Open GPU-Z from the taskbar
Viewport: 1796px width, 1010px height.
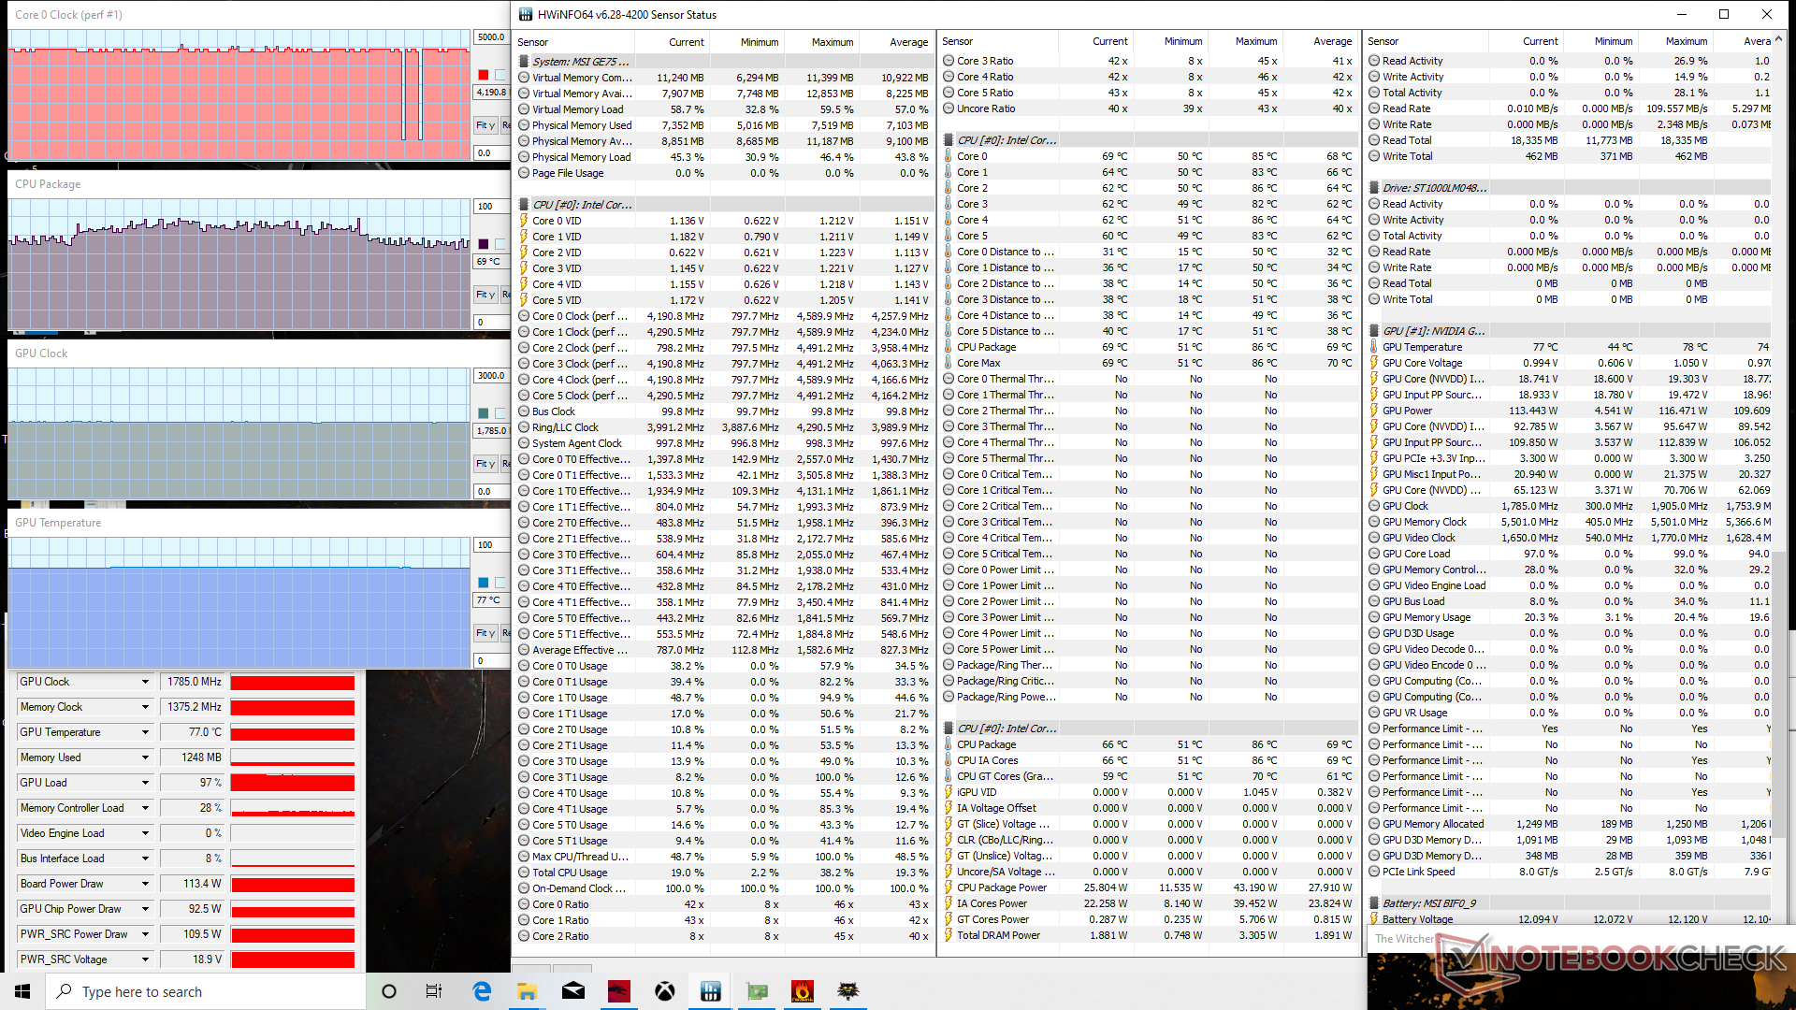pyautogui.click(x=757, y=991)
